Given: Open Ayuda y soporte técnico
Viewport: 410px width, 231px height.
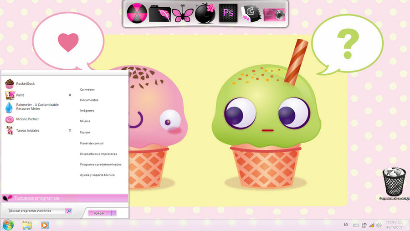Looking at the screenshot, I should coord(97,175).
